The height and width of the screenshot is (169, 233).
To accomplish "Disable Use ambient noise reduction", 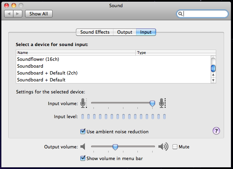I will (x=83, y=132).
